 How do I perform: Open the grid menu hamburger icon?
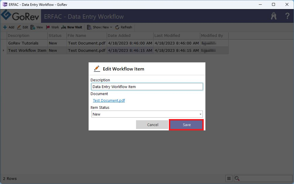click(x=229, y=178)
